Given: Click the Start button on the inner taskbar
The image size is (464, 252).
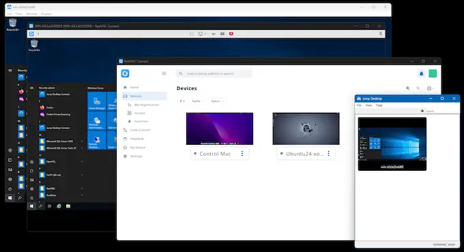Looking at the screenshot, I should [31, 206].
